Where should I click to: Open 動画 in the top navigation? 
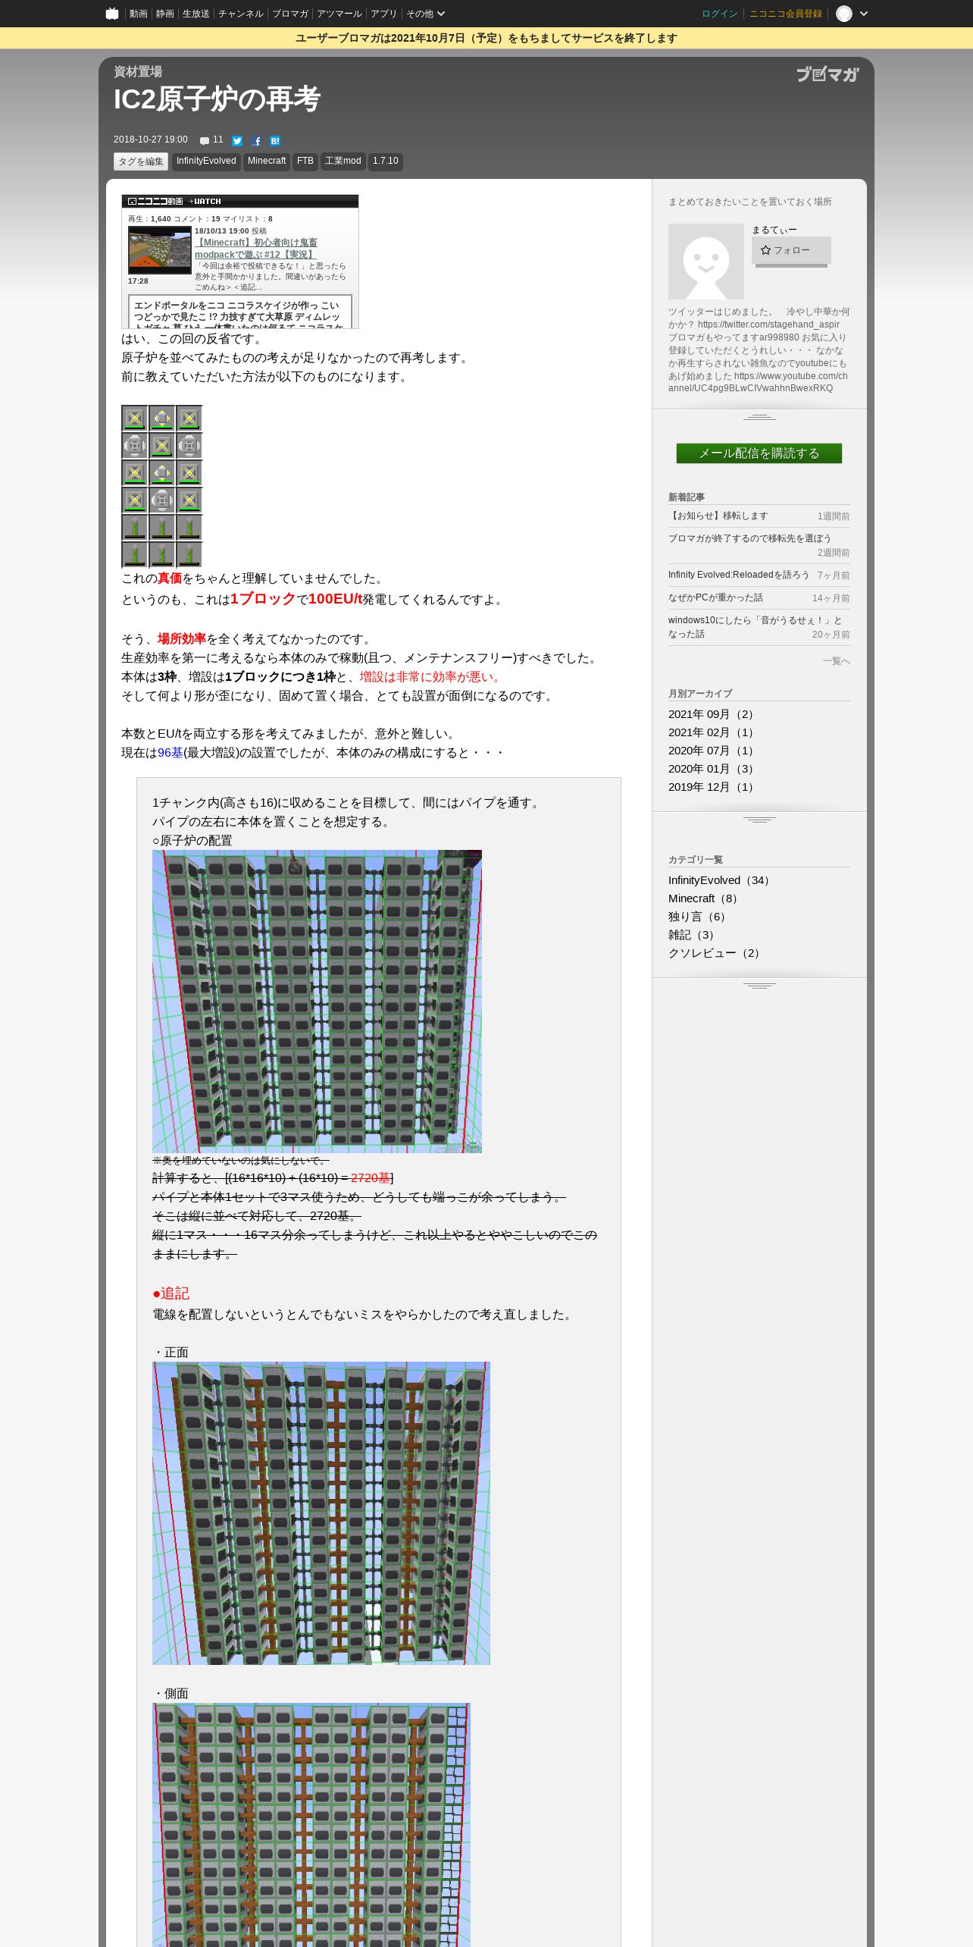[x=138, y=14]
